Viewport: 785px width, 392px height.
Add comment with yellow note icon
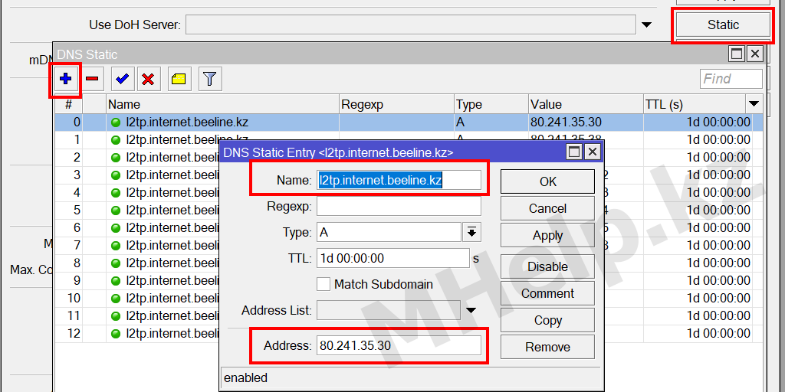(x=179, y=79)
